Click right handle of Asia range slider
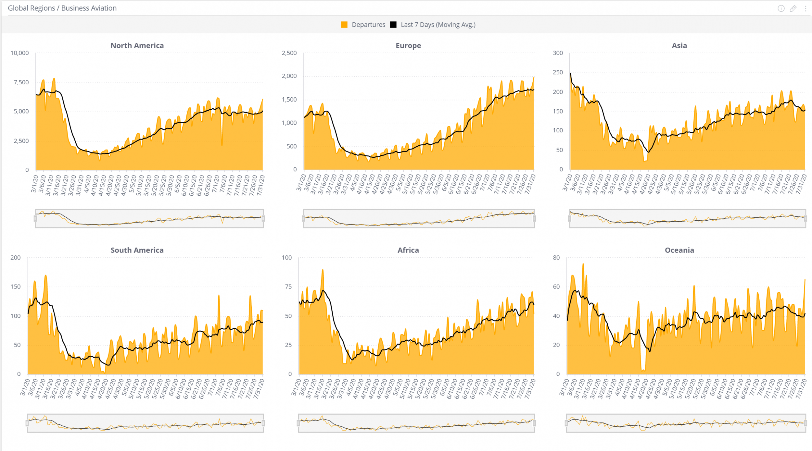The height and width of the screenshot is (451, 812). coord(806,219)
